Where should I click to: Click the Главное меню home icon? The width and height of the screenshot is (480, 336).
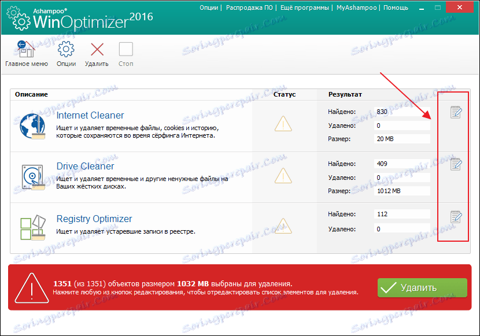click(25, 49)
